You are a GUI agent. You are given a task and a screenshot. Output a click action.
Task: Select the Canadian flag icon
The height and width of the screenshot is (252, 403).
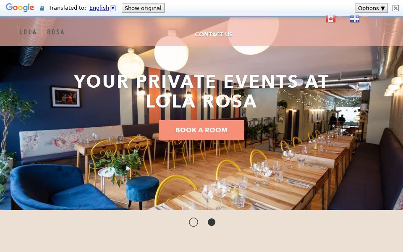pyautogui.click(x=330, y=19)
